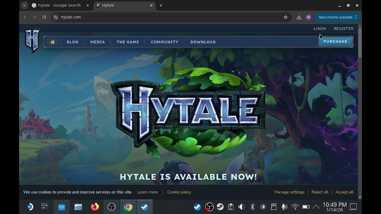Open the battery tray icon
Viewport: 381px width, 214px height.
coord(306,207)
